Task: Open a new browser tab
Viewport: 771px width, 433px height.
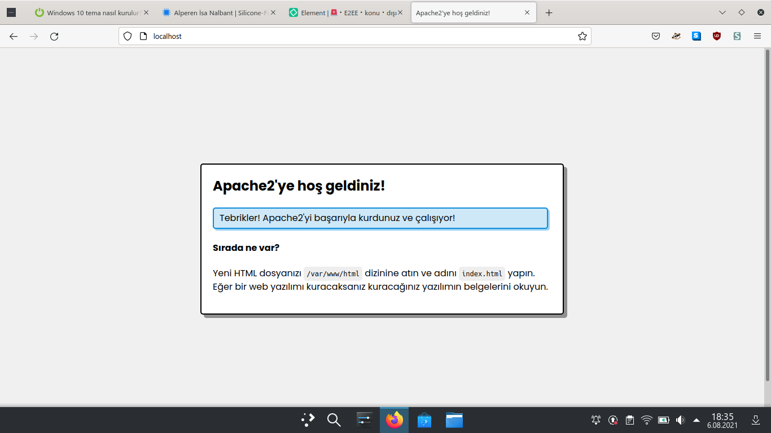Action: (x=549, y=12)
